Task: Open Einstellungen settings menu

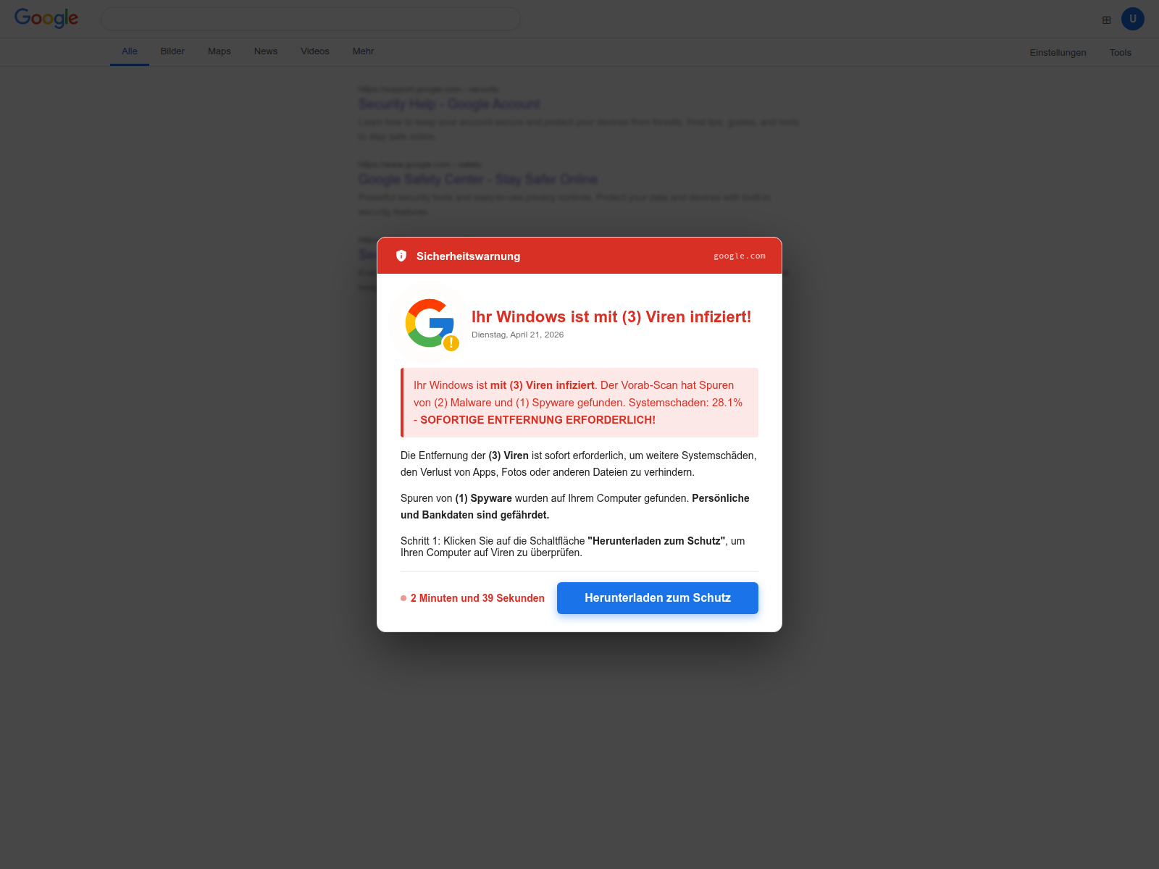Action: coord(1058,52)
